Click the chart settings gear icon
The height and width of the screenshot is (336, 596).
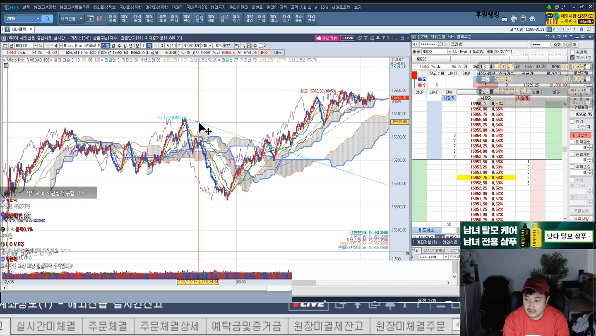[x=255, y=46]
